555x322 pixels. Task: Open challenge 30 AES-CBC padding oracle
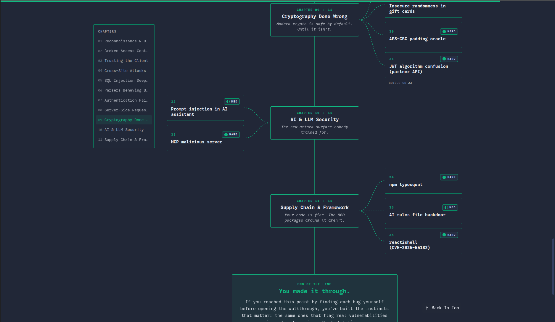pos(423,35)
